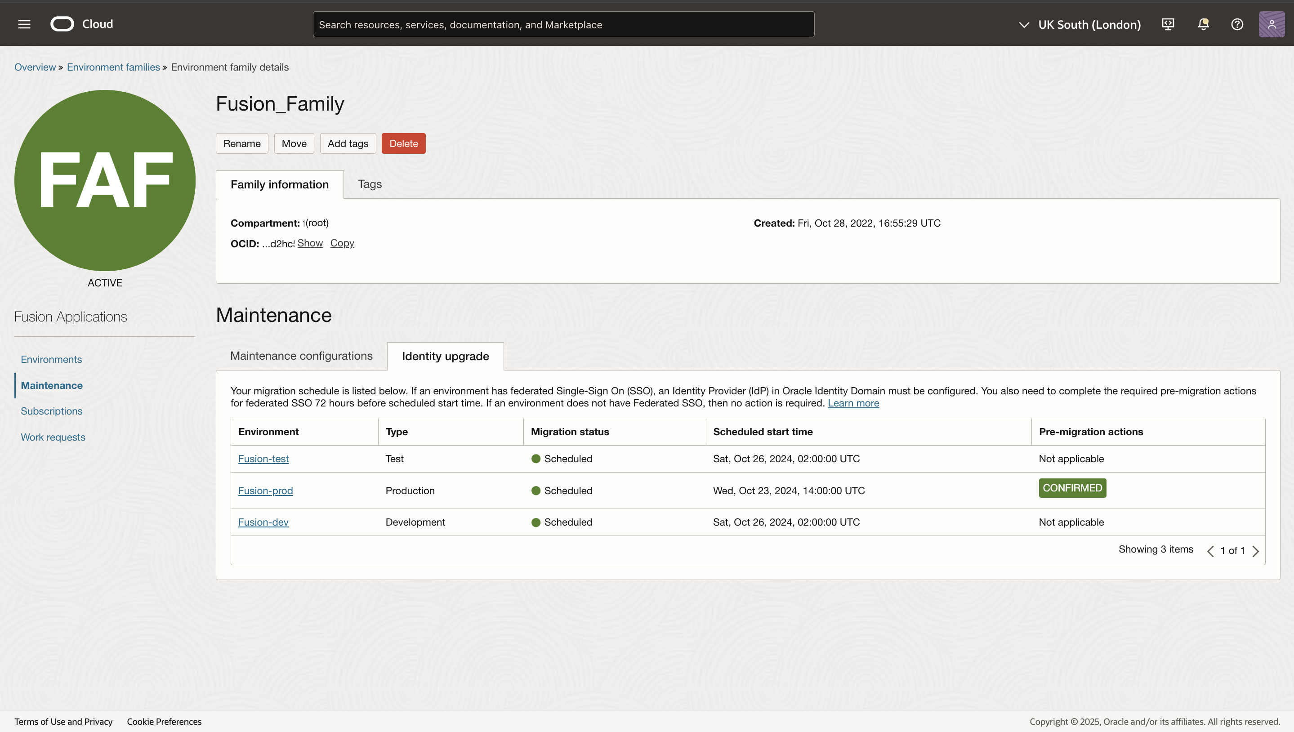Select the Identity upgrade tab
Image resolution: width=1294 pixels, height=732 pixels.
point(445,357)
